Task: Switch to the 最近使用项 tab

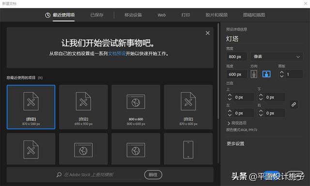Action: point(60,15)
